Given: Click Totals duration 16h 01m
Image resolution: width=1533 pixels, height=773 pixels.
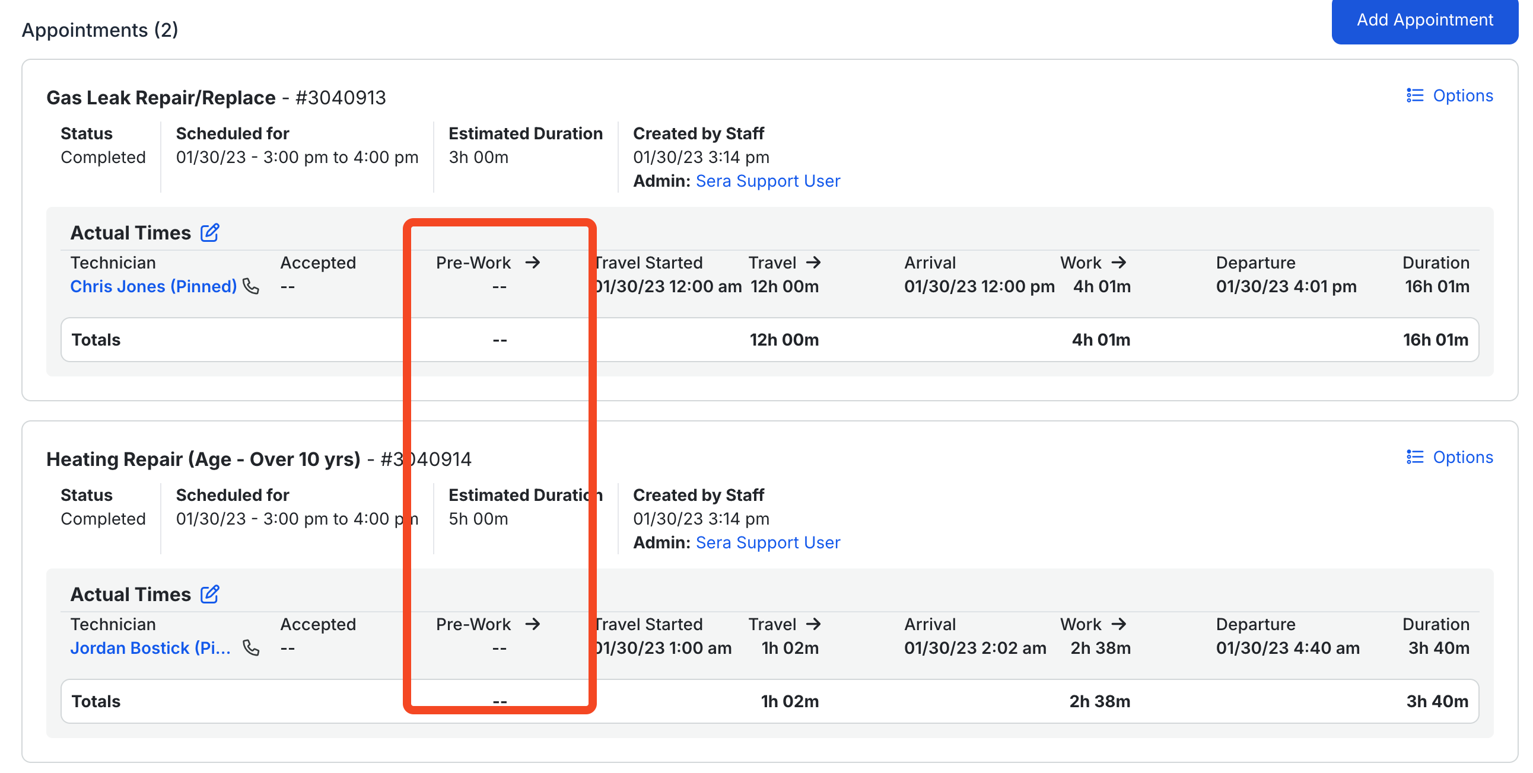Looking at the screenshot, I should pyautogui.click(x=1435, y=340).
